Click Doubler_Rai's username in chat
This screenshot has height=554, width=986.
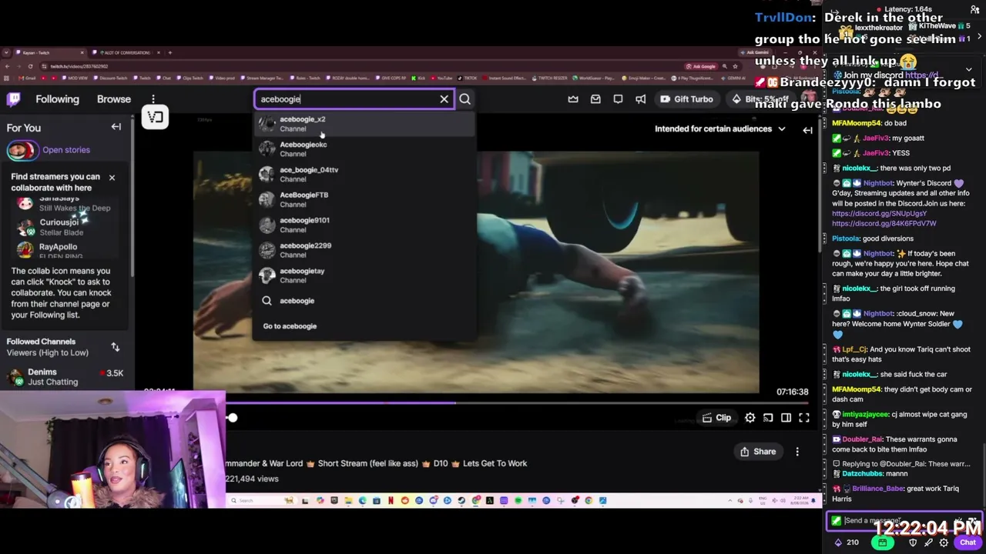[x=861, y=439]
